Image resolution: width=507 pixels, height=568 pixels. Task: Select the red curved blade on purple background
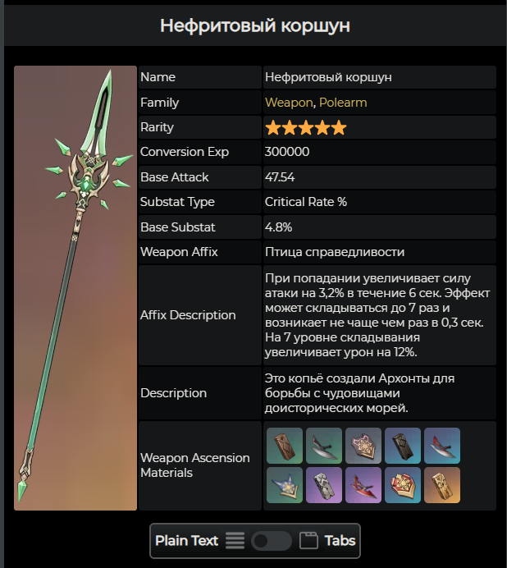coord(363,485)
